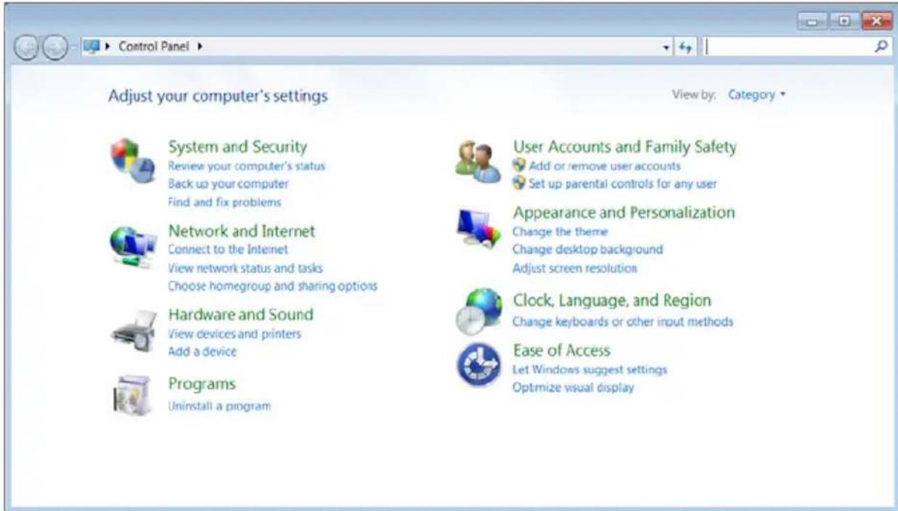Click Adjust screen resolution
Viewport: 898px width, 511px height.
pyautogui.click(x=574, y=268)
